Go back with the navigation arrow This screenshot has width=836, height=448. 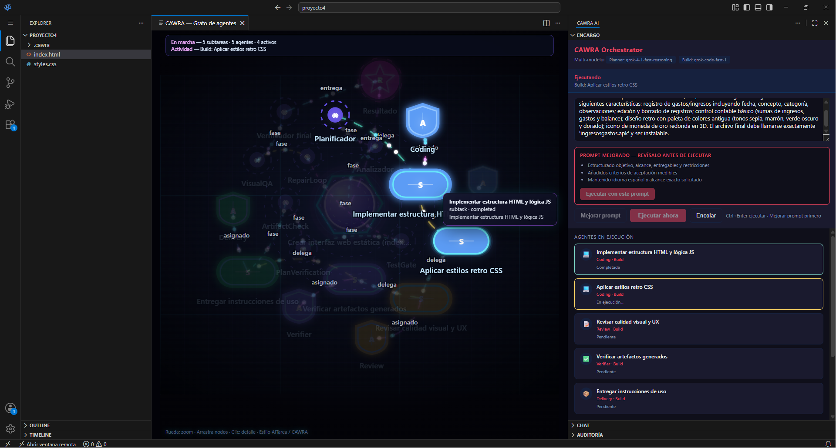point(277,7)
